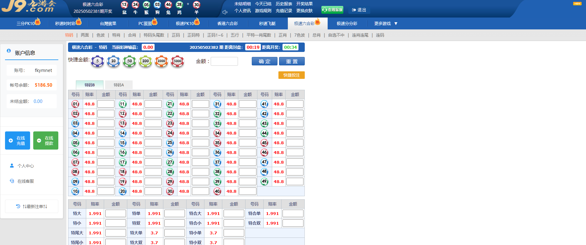
Task: Click the 特大 bet amount field
Action: pos(115,213)
